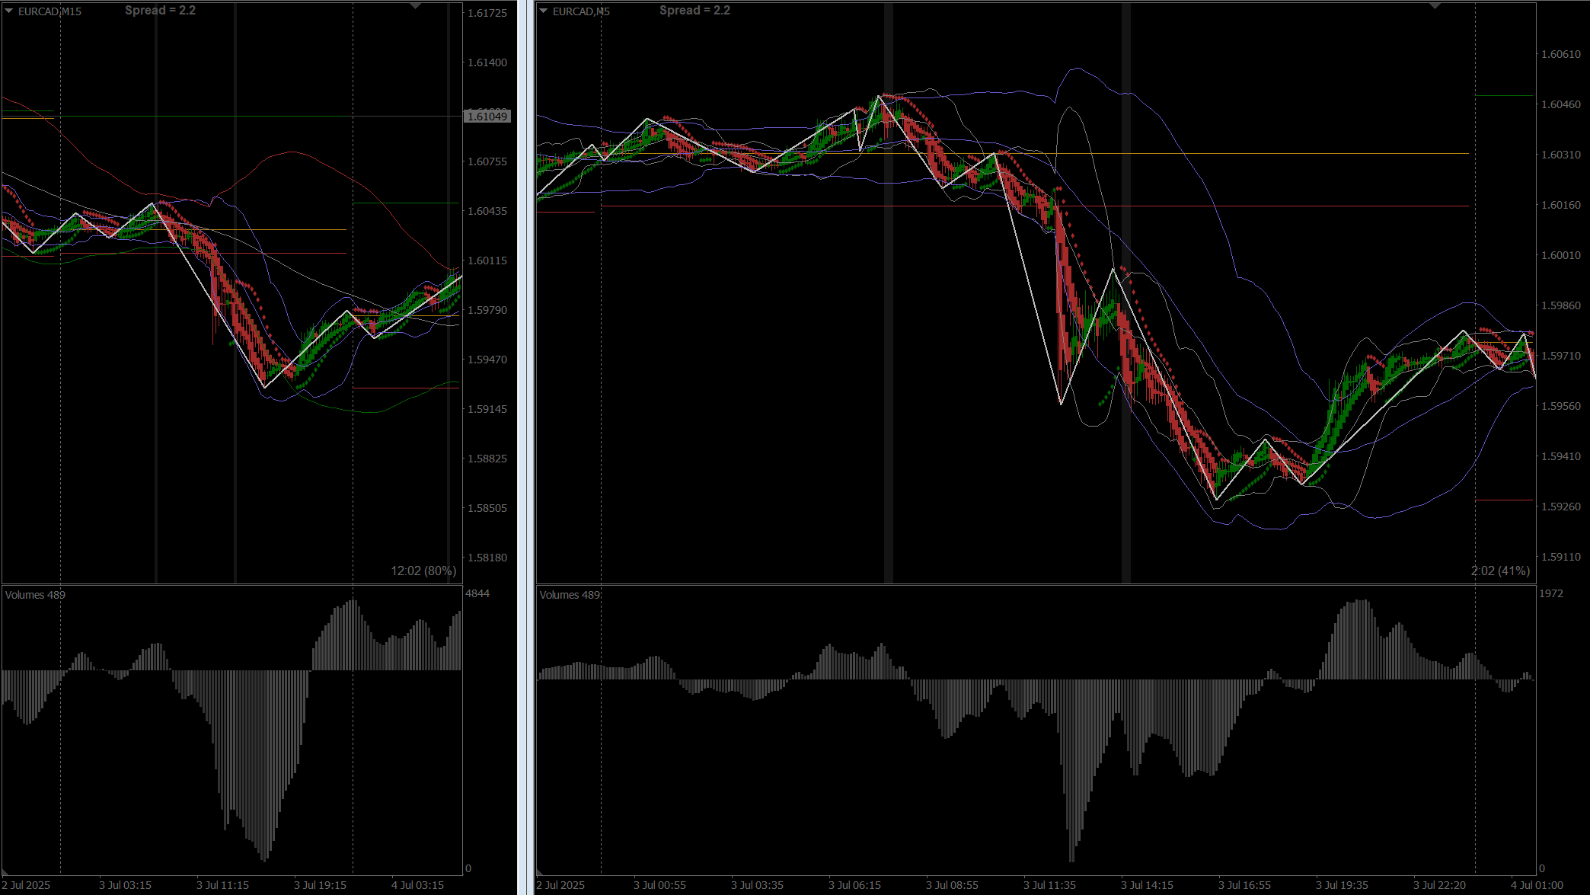This screenshot has width=1590, height=895.
Task: Click 3 Jul 11:15 on M15 time axis
Action: tap(222, 885)
